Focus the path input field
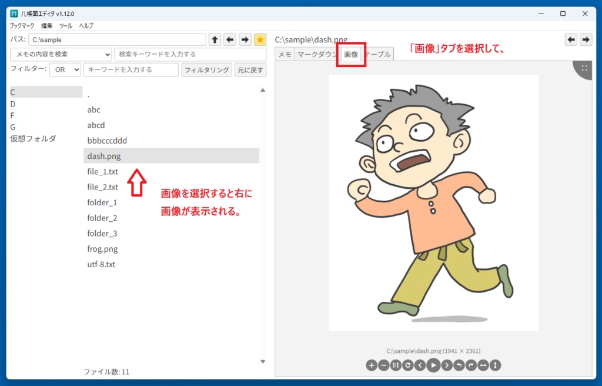602x386 pixels. click(x=117, y=39)
